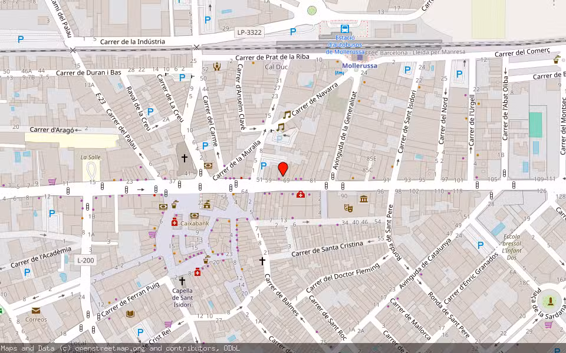This screenshot has width=566, height=353.
Task: Click the Correos label
Action: click(x=36, y=319)
